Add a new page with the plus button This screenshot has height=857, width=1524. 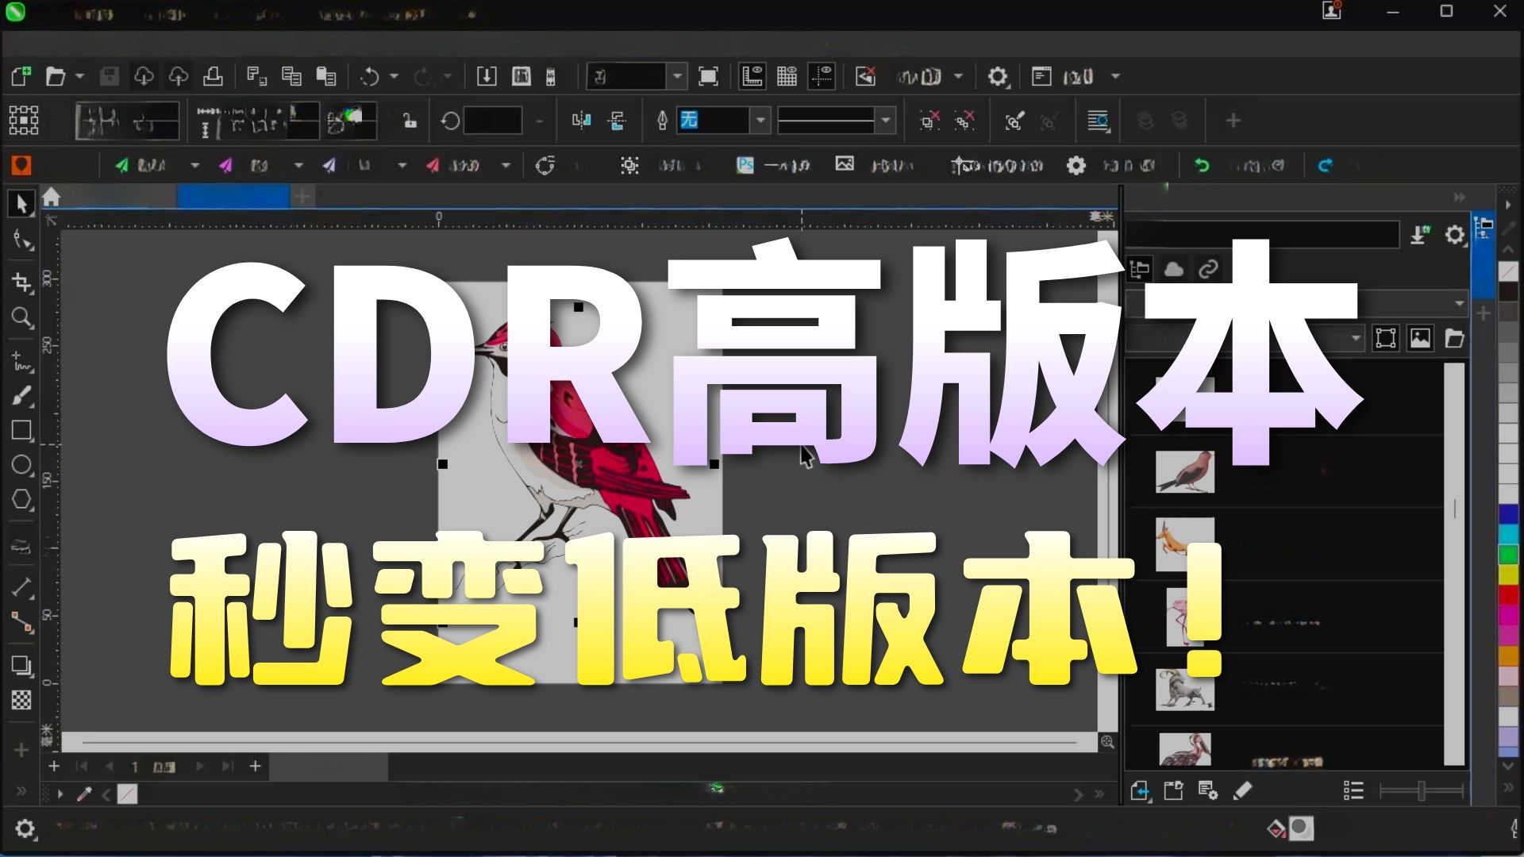click(255, 767)
